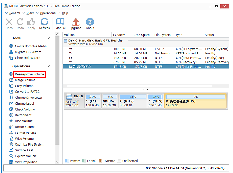Click the volume list horizontal scrollbar

click(139, 86)
